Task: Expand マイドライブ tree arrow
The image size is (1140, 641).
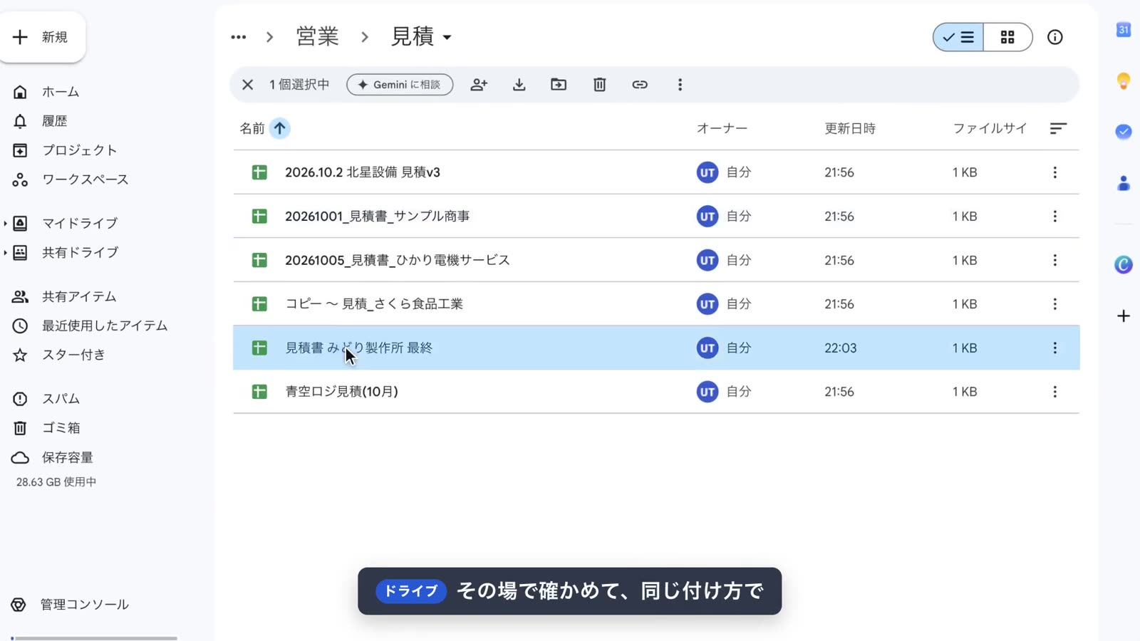Action: [5, 224]
